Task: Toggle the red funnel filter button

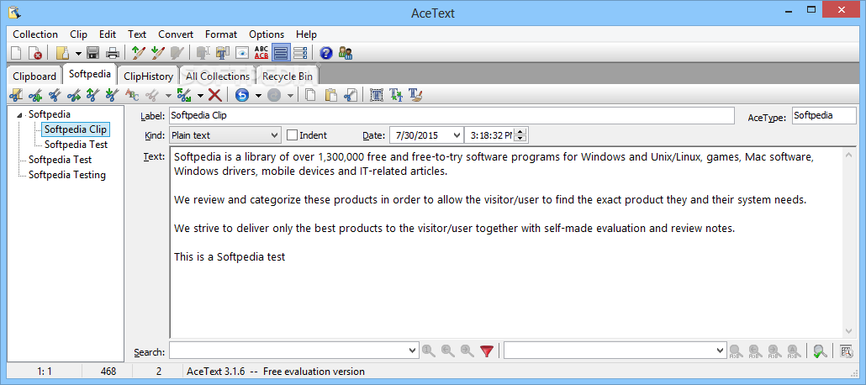Action: tap(487, 351)
